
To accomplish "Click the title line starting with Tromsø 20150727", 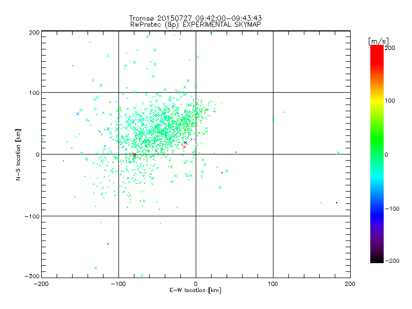I will pos(195,18).
